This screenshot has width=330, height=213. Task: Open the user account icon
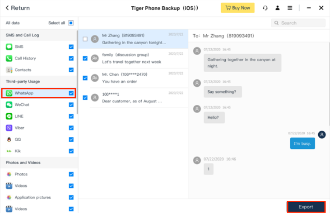pos(278,8)
